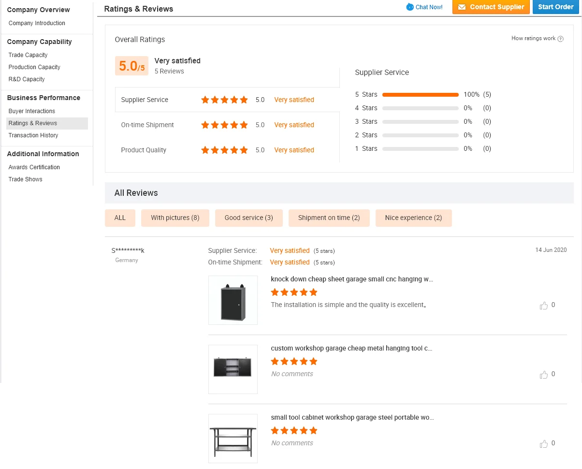Click Business Performance heading
582x469 pixels.
pyautogui.click(x=44, y=98)
